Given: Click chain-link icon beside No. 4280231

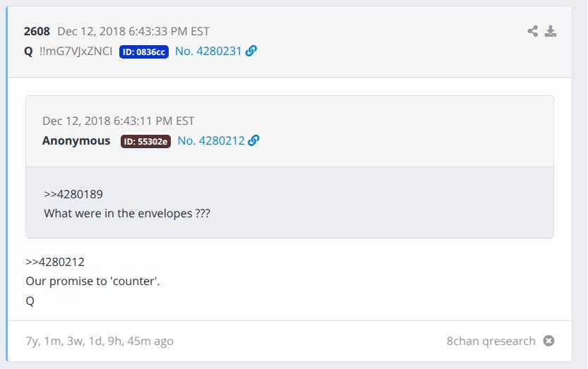Looking at the screenshot, I should 251,51.
